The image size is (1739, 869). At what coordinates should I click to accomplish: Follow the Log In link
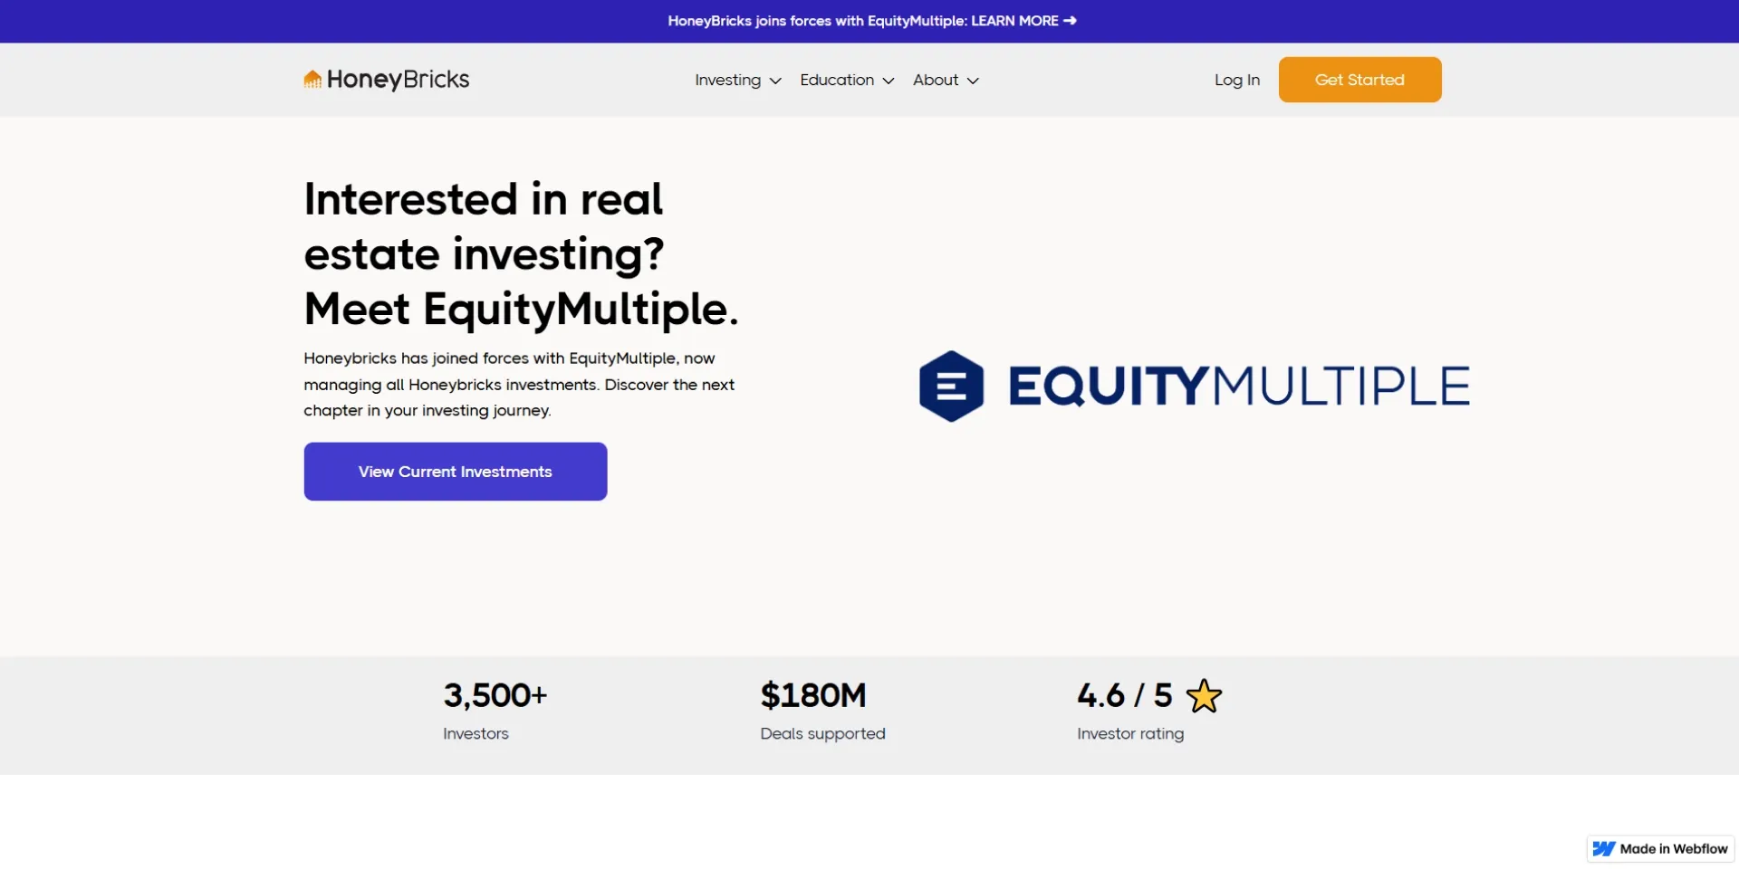point(1236,81)
